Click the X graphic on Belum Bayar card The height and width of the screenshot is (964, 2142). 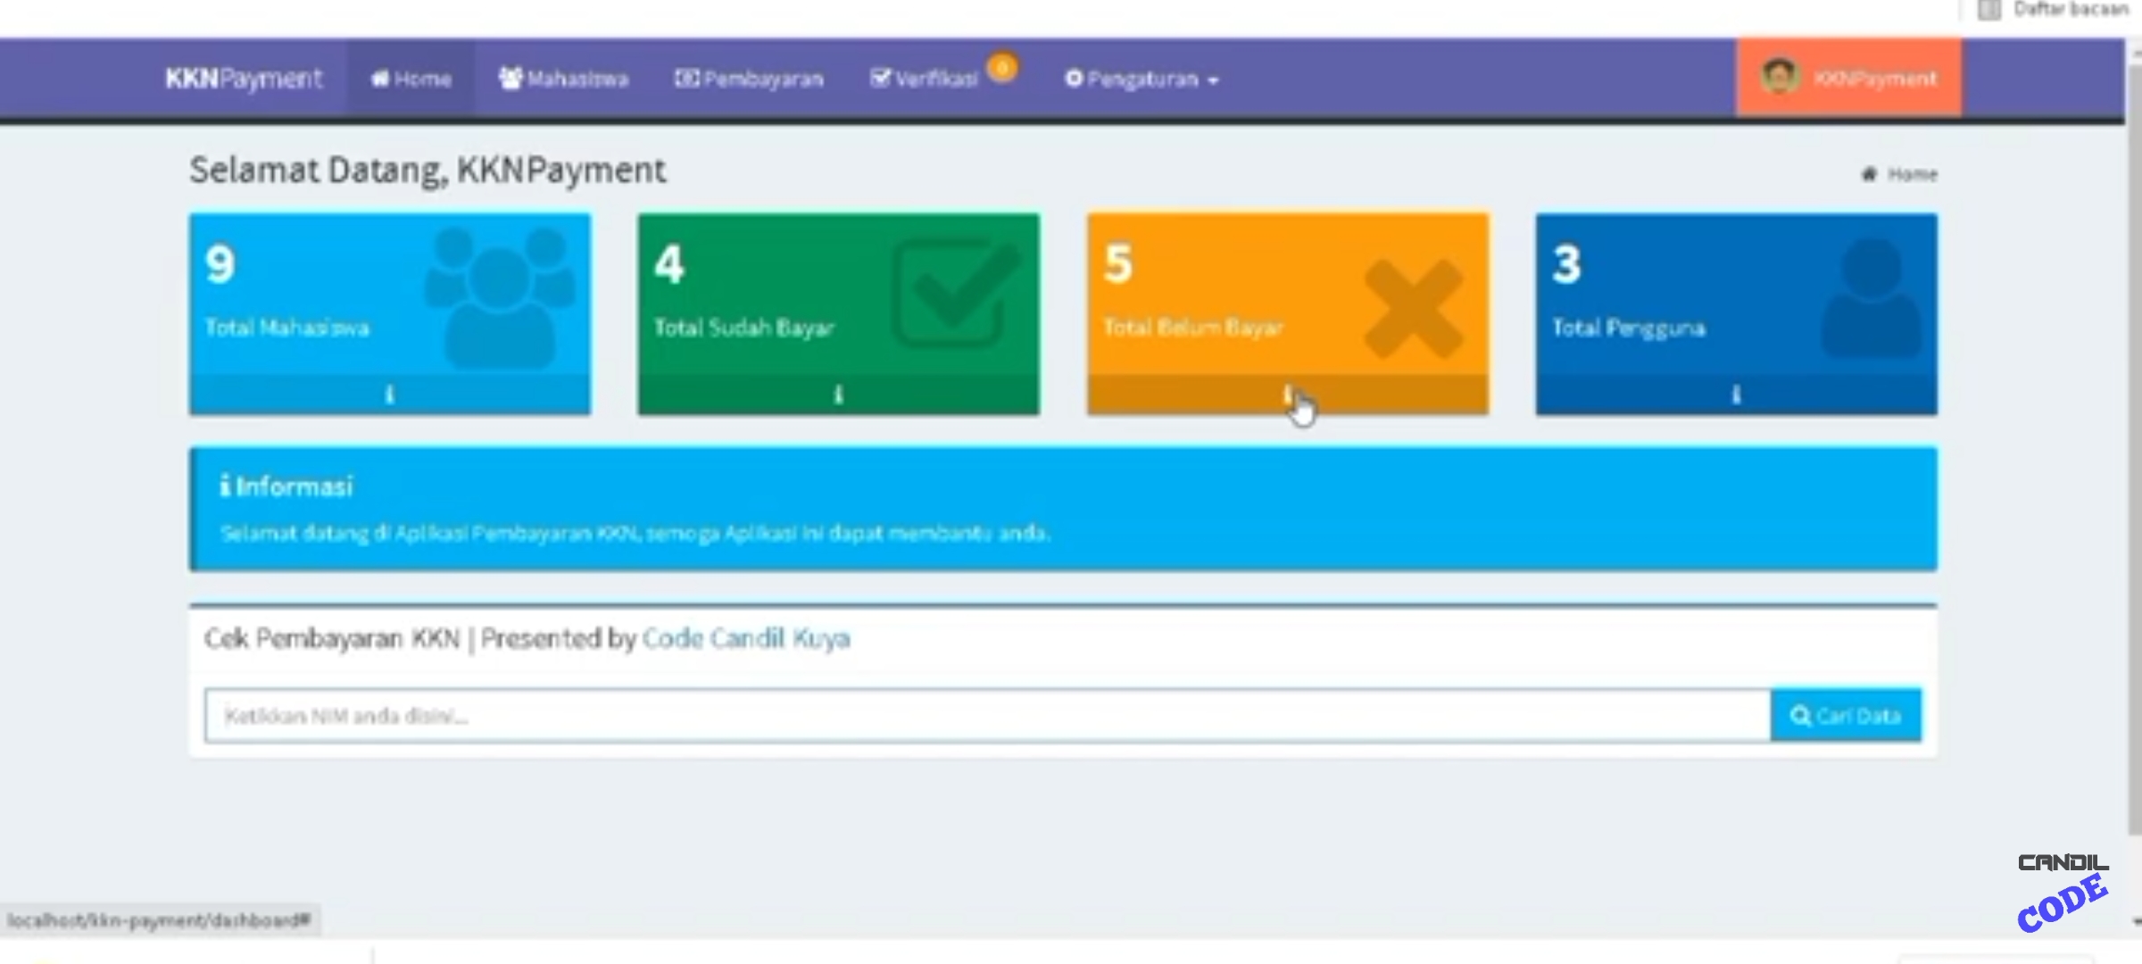(x=1413, y=308)
